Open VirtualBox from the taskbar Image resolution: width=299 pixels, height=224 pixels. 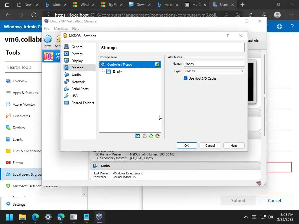click(99, 217)
